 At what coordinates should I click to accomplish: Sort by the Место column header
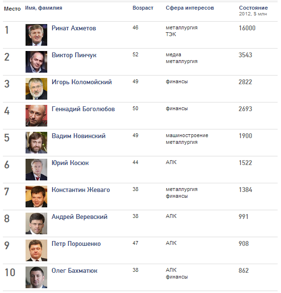[x=12, y=9]
